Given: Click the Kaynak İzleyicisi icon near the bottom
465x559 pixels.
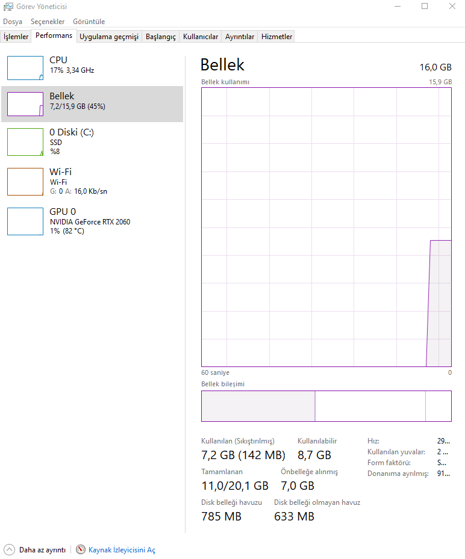Looking at the screenshot, I should pyautogui.click(x=80, y=549).
